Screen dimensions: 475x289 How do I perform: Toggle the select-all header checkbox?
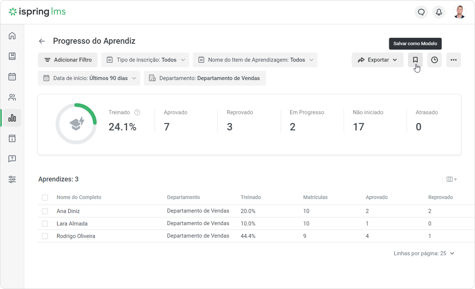[x=45, y=198]
